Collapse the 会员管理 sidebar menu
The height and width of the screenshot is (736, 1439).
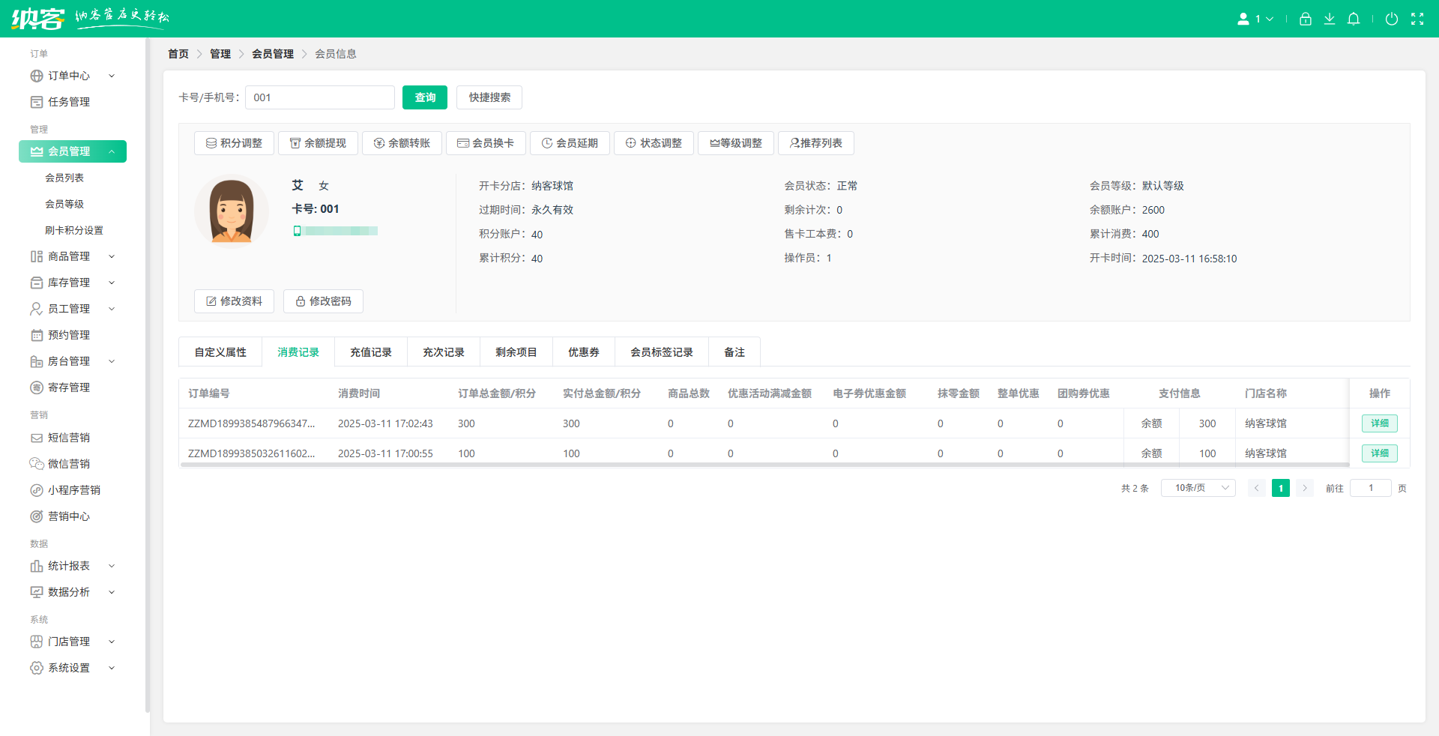coord(73,151)
